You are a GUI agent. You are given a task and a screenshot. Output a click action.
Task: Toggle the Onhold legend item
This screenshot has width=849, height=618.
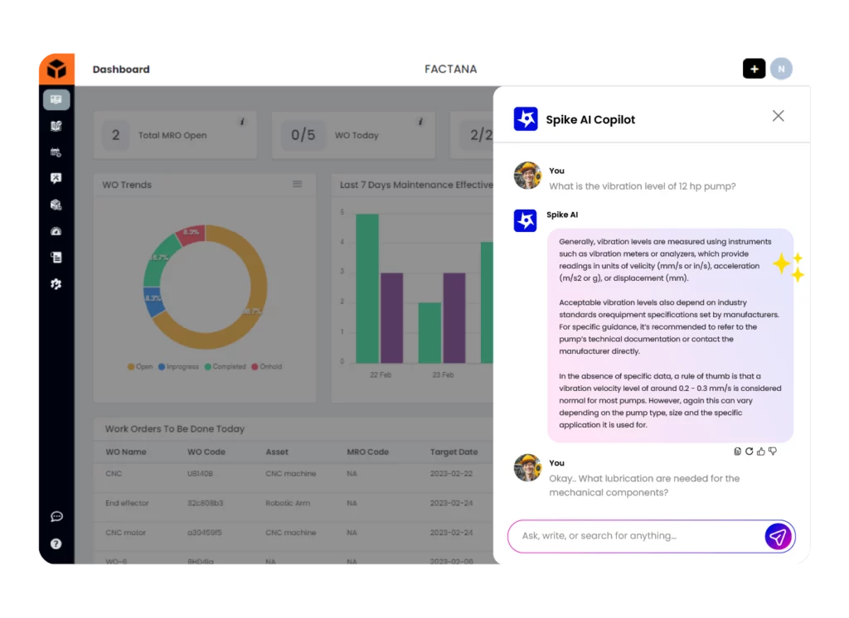point(267,366)
